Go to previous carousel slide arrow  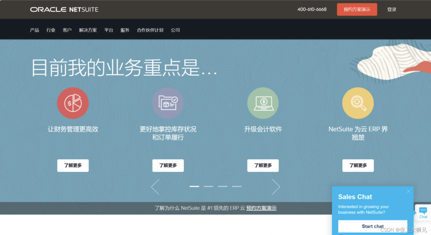pyautogui.click(x=155, y=187)
